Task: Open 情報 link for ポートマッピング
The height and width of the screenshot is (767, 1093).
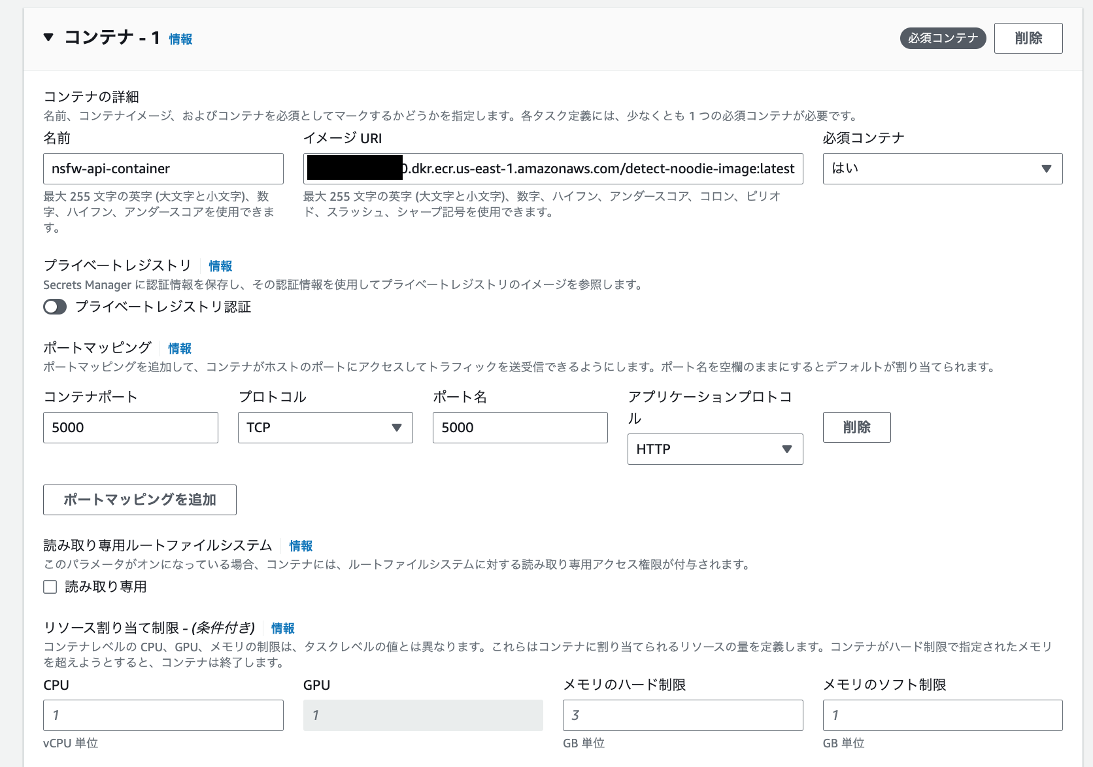Action: click(179, 348)
